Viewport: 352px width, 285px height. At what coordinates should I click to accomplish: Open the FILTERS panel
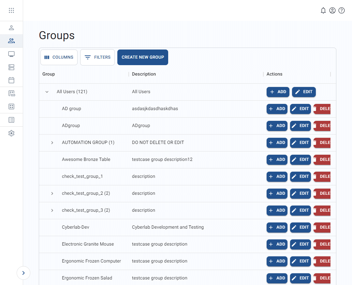click(x=97, y=57)
